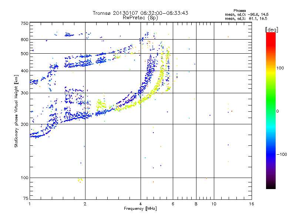This screenshot has width=296, height=222.
Task: Click the x-axis '6' tick label
Action: pos(173,204)
